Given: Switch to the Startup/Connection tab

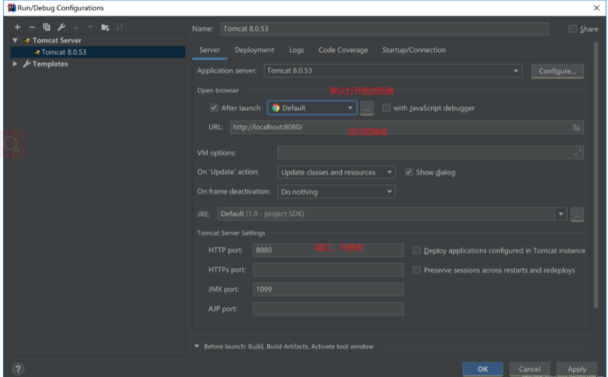Looking at the screenshot, I should 414,50.
